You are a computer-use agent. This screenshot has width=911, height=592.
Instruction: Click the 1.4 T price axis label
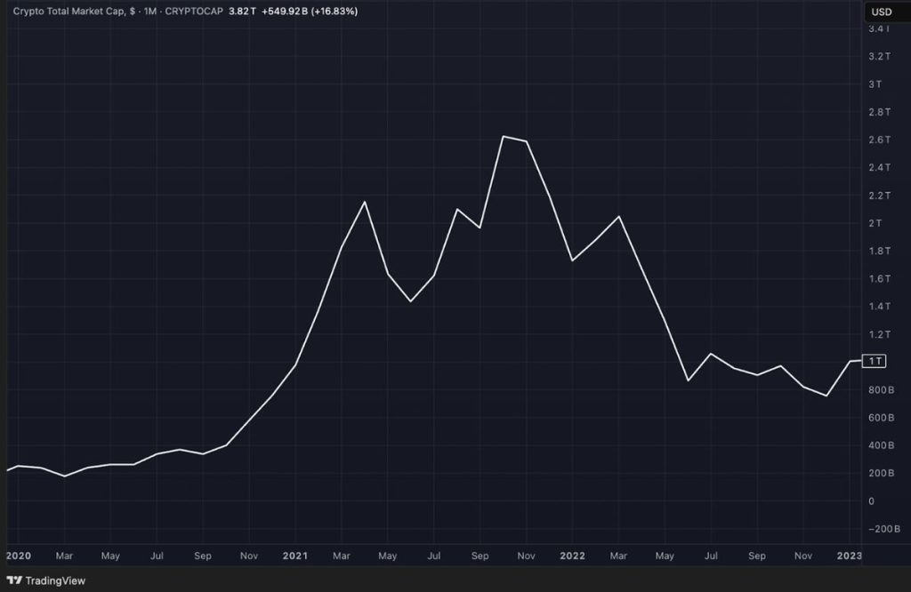click(879, 307)
